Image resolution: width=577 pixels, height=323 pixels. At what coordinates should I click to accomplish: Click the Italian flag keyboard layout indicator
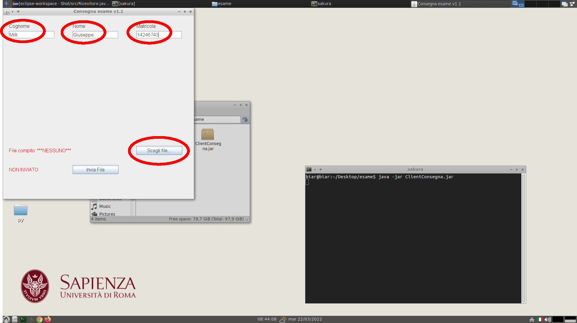[540, 319]
